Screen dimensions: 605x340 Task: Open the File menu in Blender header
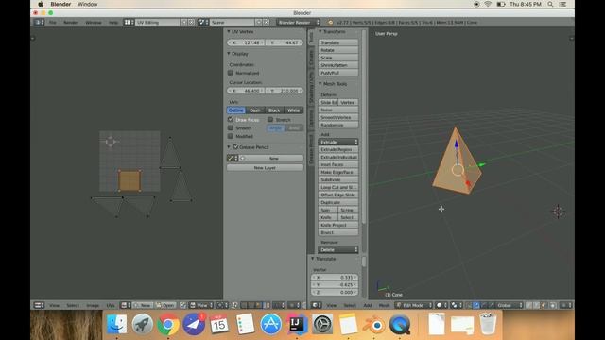(53, 23)
